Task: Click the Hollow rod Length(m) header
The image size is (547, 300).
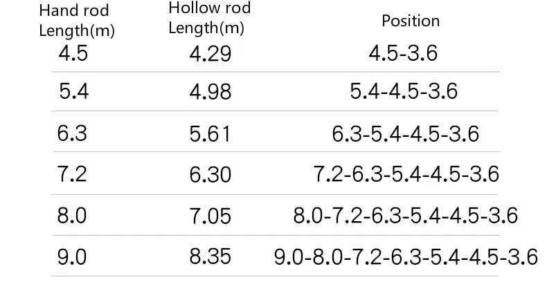Action: pos(210,18)
